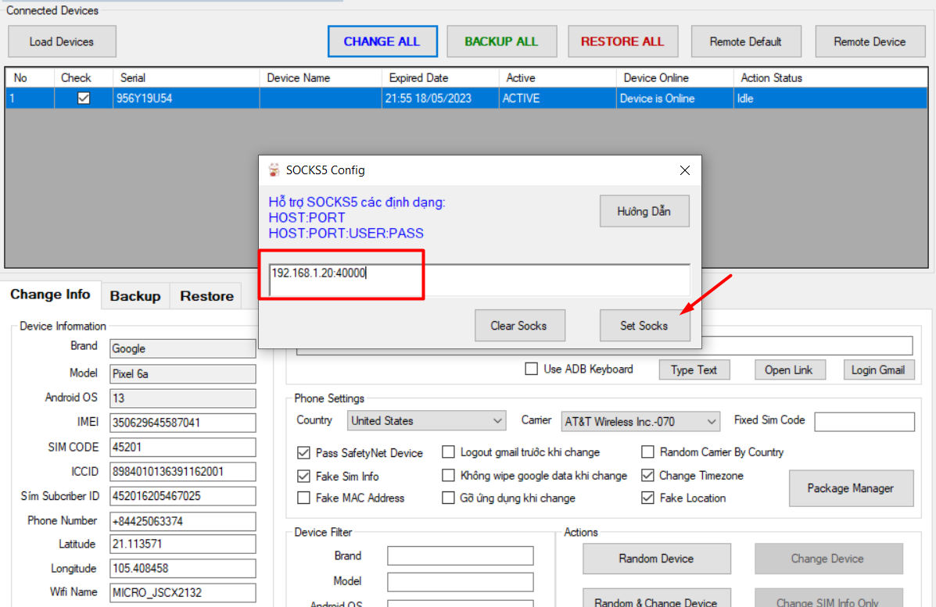Screen dimensions: 936x607
Task: Uncheck the device 956Y19U54 checkbox
Action: (x=84, y=98)
